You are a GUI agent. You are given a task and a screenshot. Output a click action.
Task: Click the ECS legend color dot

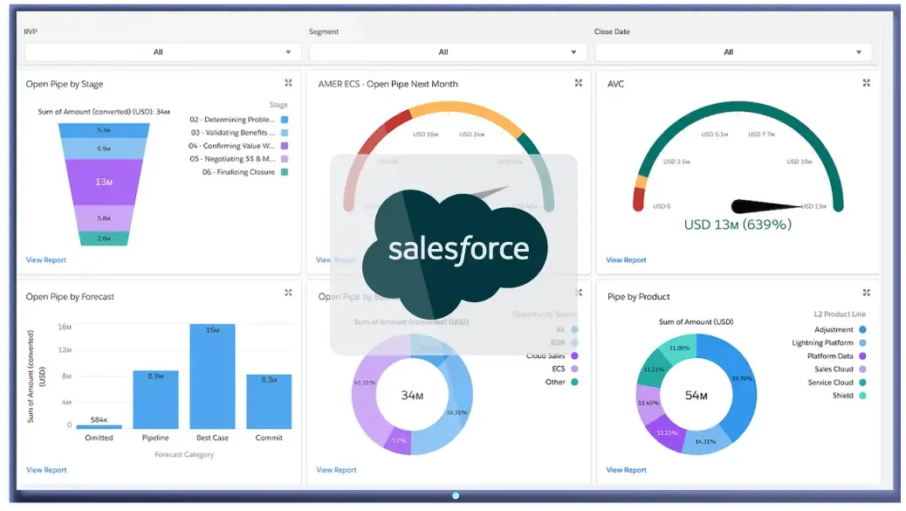click(x=574, y=369)
